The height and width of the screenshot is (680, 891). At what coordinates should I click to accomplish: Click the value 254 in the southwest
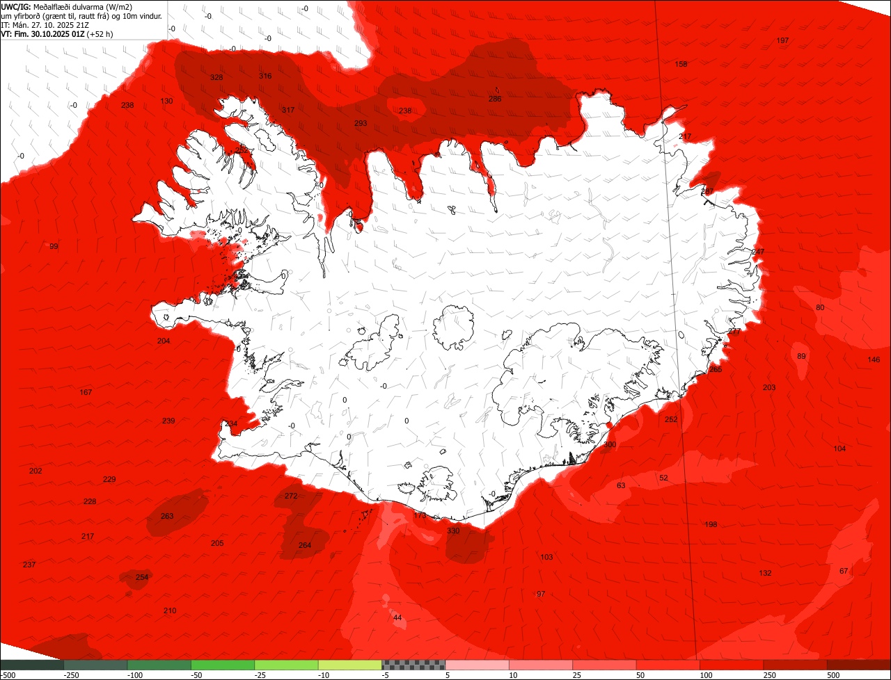tap(142, 577)
